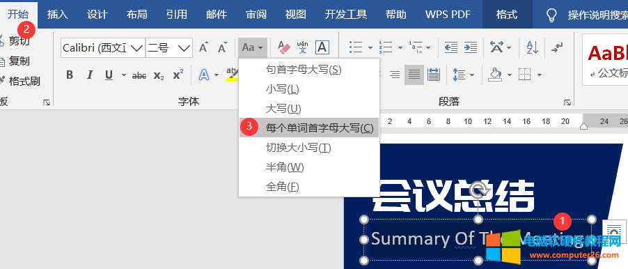
Task: Click the lightbulb Tell Me icon
Action: pos(552,15)
